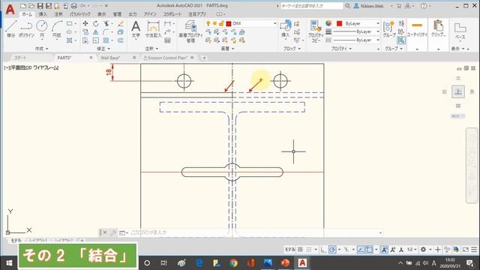Open the ByLayer color dropdown
480x270 pixels.
(x=378, y=23)
